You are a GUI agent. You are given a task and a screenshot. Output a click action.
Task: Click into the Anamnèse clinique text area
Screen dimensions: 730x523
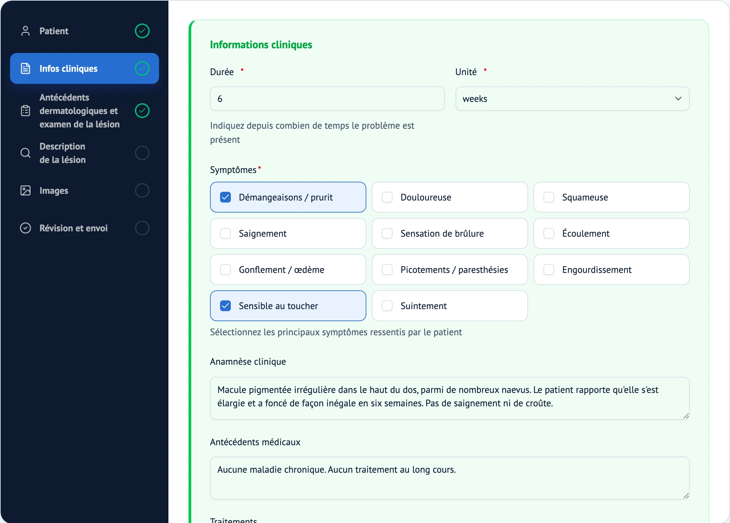tap(450, 398)
